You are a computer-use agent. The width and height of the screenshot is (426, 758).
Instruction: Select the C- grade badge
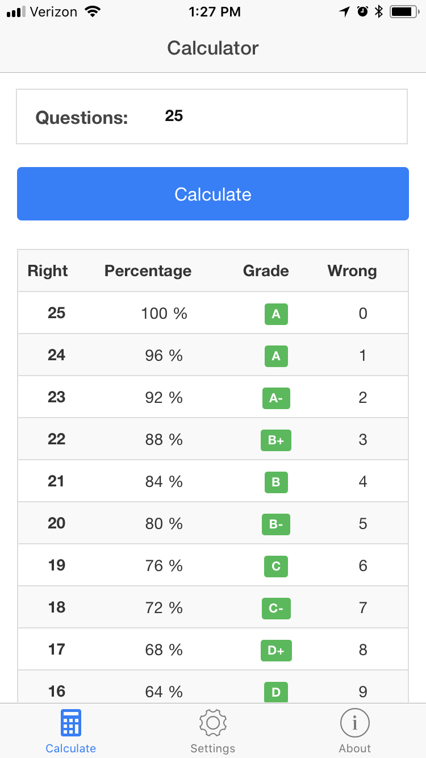tap(276, 608)
